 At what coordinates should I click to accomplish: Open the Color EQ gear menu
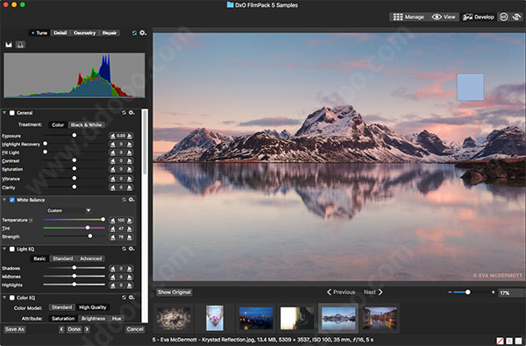tap(131, 298)
